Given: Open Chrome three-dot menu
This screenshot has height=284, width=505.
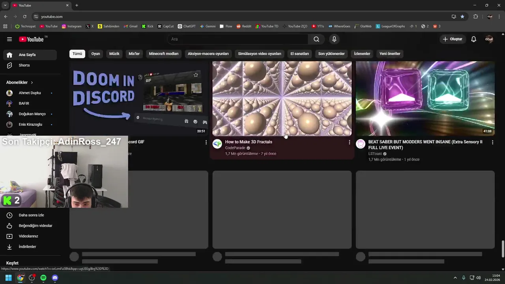Looking at the screenshot, I should click(x=500, y=17).
